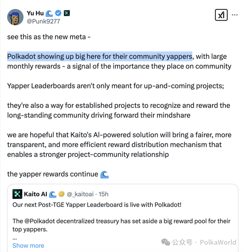Click Show more to expand the quoted tweet

[28, 245]
